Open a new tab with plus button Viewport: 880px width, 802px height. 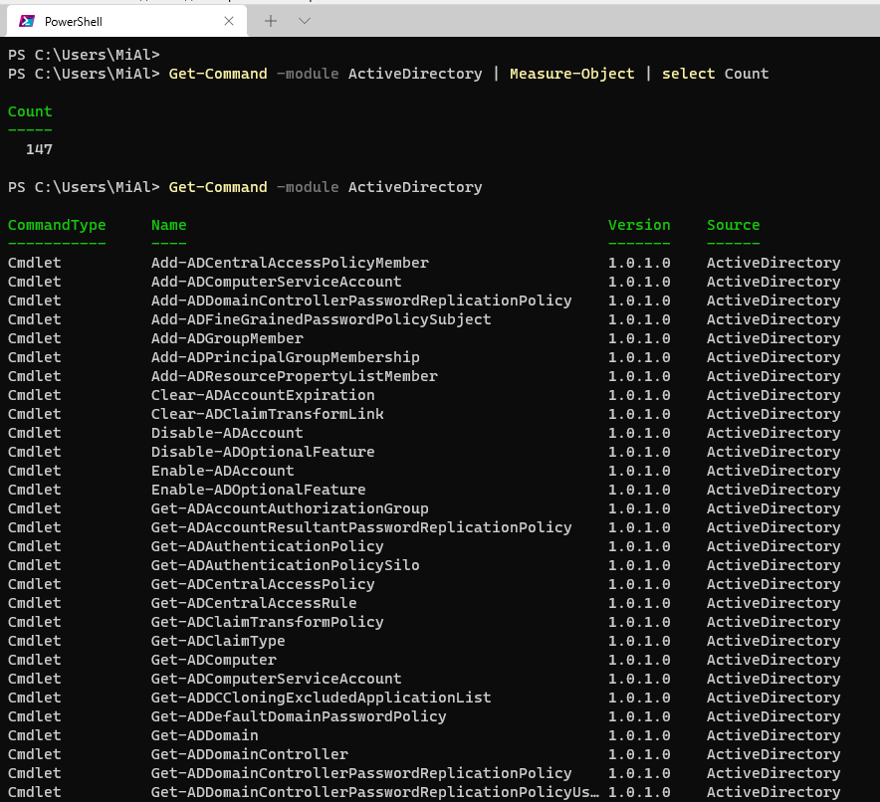[x=270, y=20]
